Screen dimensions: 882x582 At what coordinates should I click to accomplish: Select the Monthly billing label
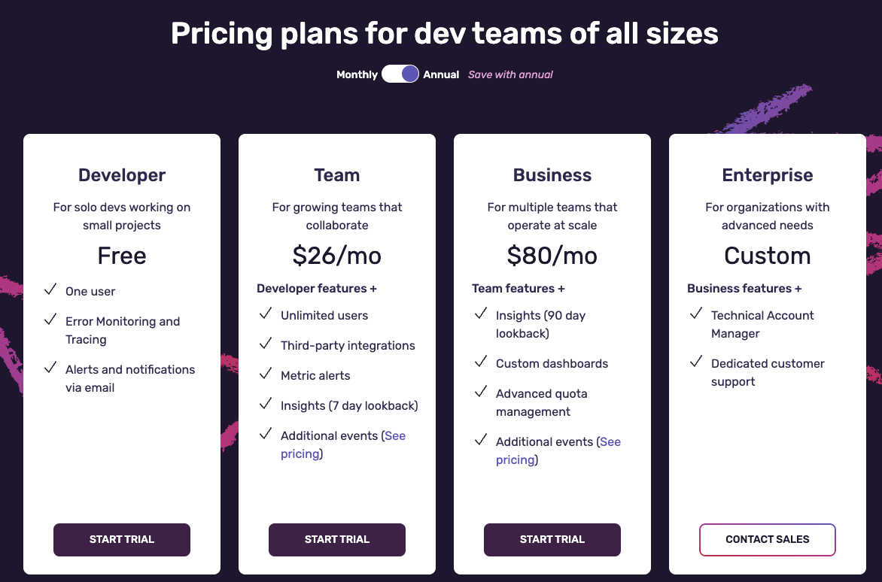357,74
